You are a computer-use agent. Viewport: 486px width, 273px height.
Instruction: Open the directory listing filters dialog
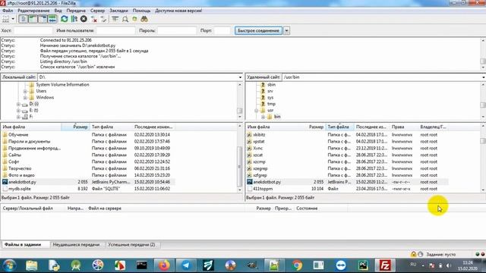[x=115, y=19]
